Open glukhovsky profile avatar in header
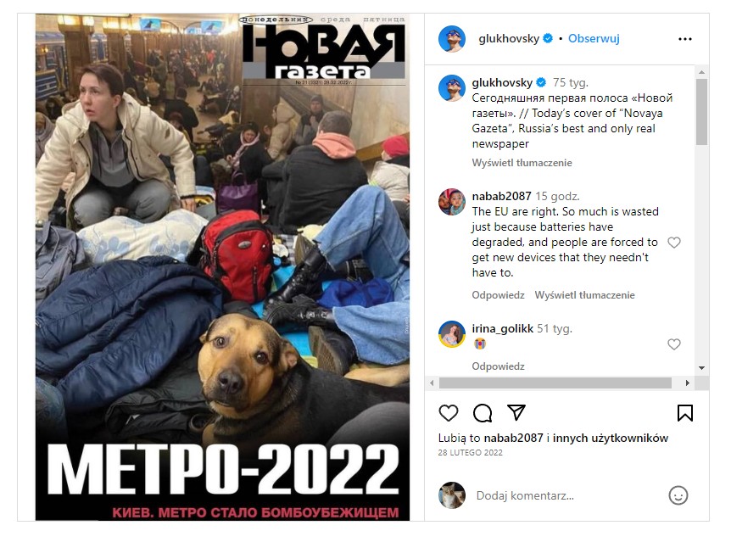This screenshot has width=731, height=542. (452, 39)
